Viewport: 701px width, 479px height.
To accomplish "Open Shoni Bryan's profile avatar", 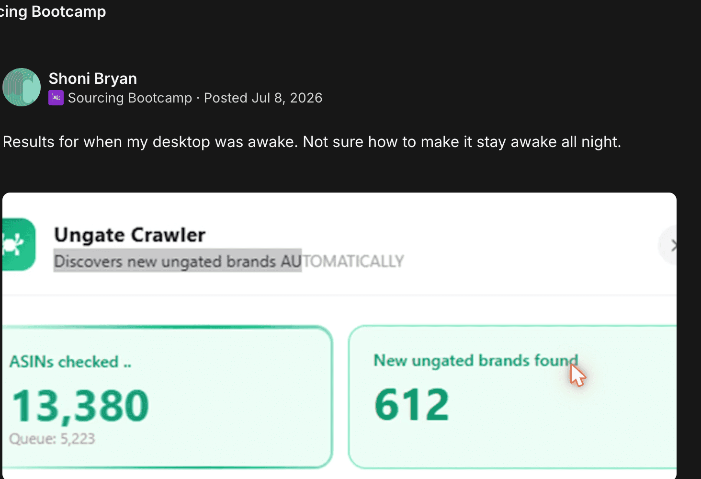I will 22,87.
